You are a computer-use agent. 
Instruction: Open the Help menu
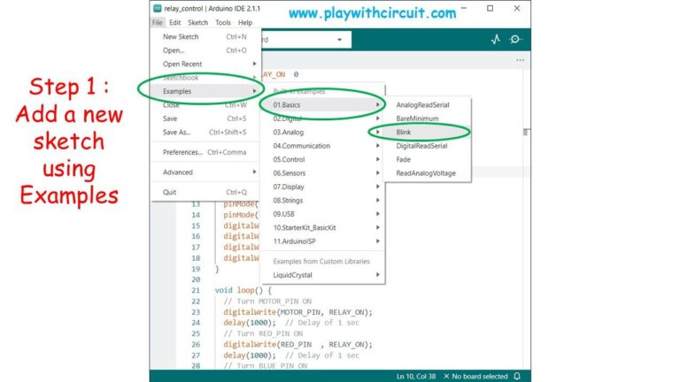(x=245, y=22)
